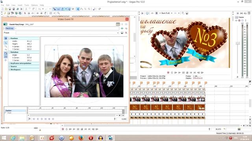Click the Height value field in Position
252x141 pixels.
[29, 44]
